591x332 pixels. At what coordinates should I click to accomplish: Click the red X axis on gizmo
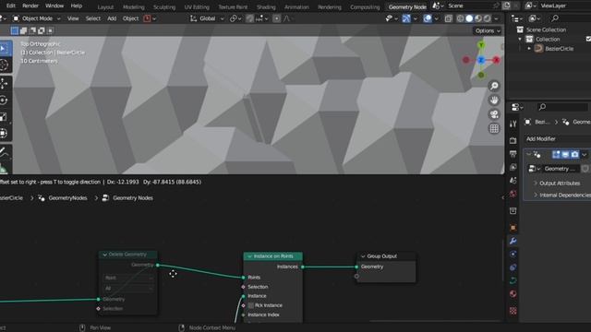[x=497, y=60]
